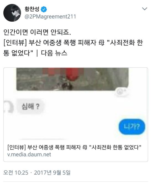Image resolution: width=152 pixels, height=184 pixels.
Task: Click the 2017년 9월 5일 date
Action: click(52, 173)
